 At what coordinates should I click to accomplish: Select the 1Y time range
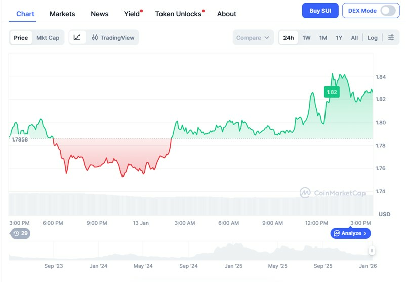(339, 38)
